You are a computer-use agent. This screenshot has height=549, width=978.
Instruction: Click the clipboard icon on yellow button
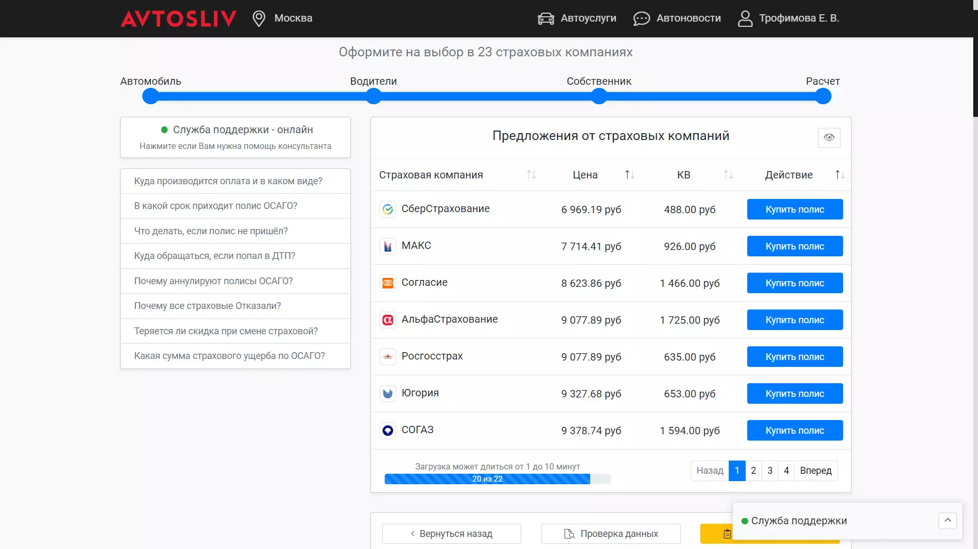tap(727, 534)
